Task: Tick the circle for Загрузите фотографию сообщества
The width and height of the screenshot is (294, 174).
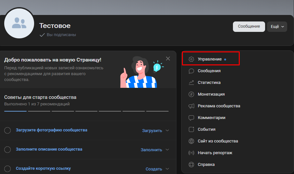Action: pyautogui.click(x=7, y=130)
